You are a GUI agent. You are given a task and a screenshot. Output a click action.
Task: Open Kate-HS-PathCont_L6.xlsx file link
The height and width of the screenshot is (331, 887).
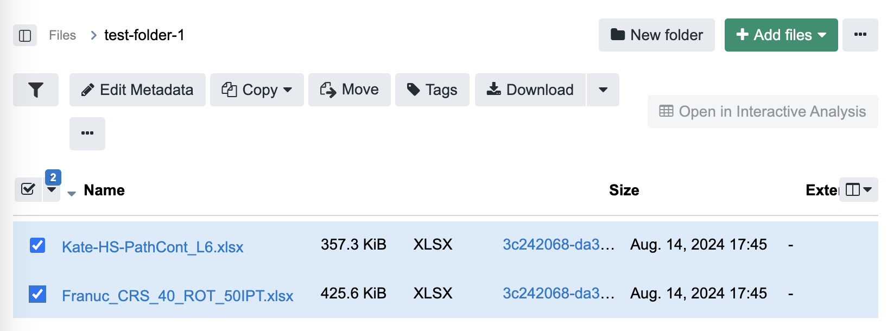(x=153, y=247)
